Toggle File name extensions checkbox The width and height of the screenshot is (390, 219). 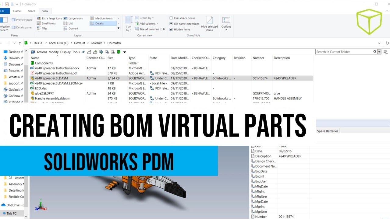pos(171,24)
